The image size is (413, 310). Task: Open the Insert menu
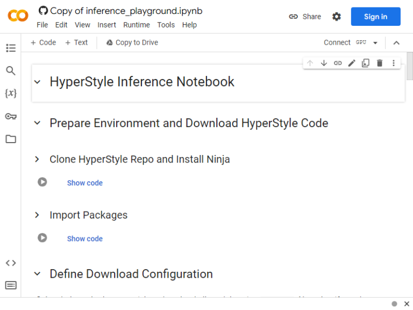click(106, 25)
